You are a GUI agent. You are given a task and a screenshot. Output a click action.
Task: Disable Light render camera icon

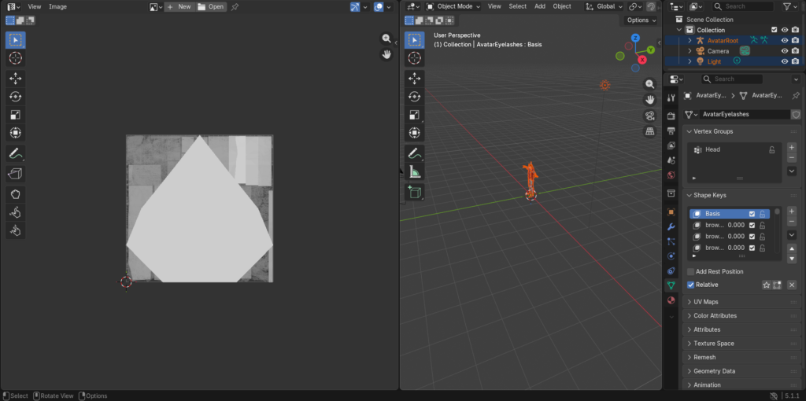pos(795,61)
